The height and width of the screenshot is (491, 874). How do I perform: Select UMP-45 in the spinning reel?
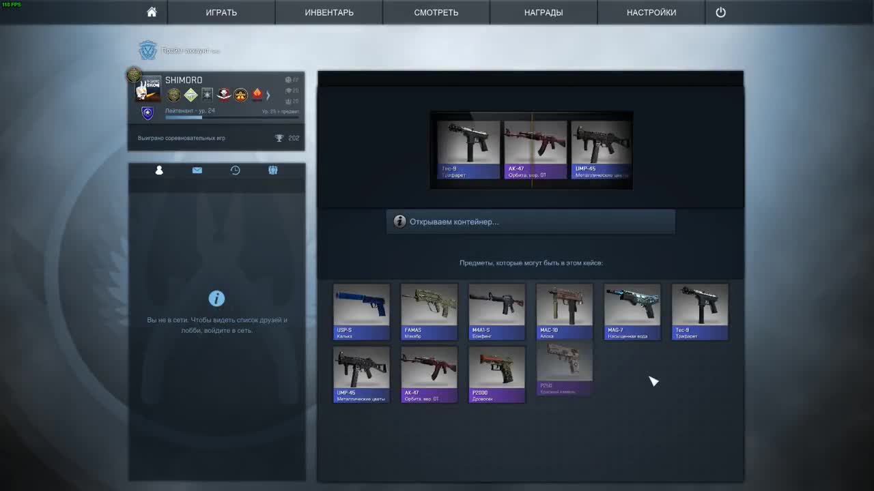pos(601,150)
